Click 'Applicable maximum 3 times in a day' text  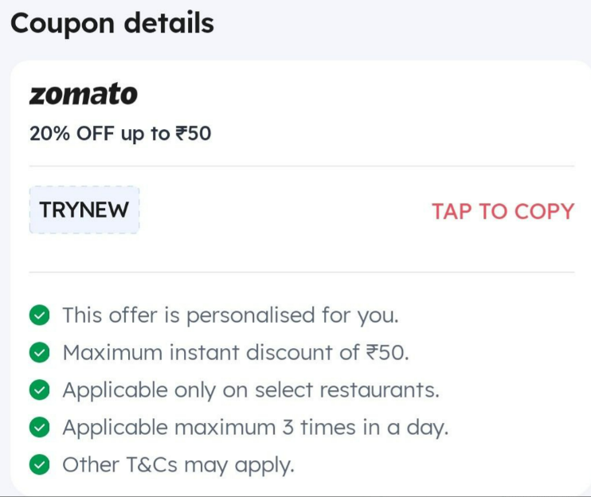coord(256,428)
